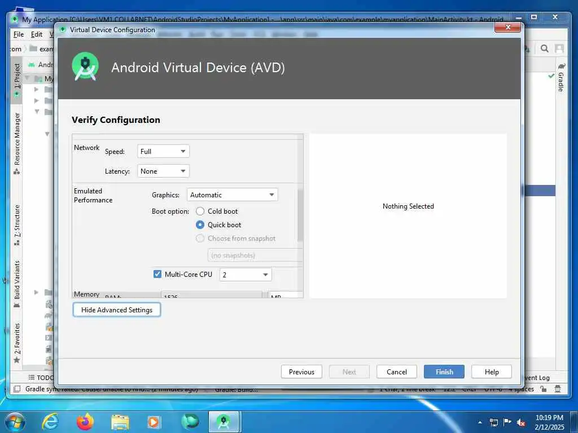Open the Resource Manager side tab
This screenshot has height=433, width=578.
pyautogui.click(x=16, y=143)
